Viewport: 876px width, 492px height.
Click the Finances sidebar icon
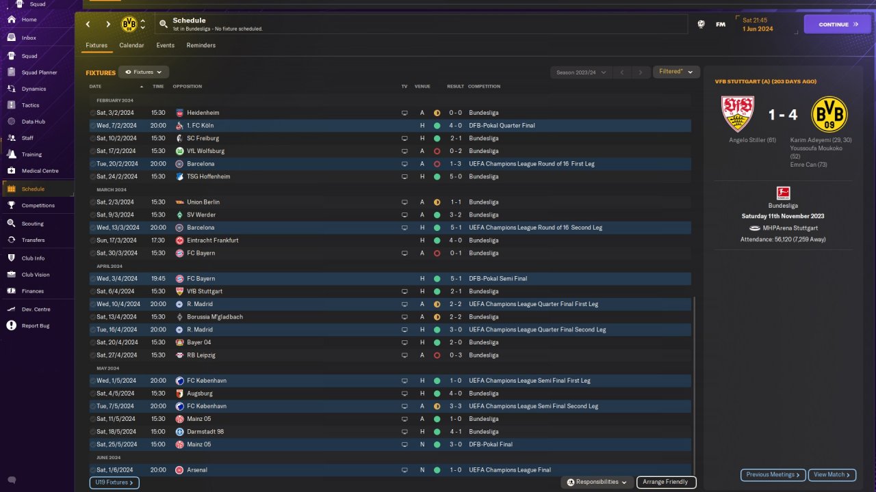coord(12,291)
